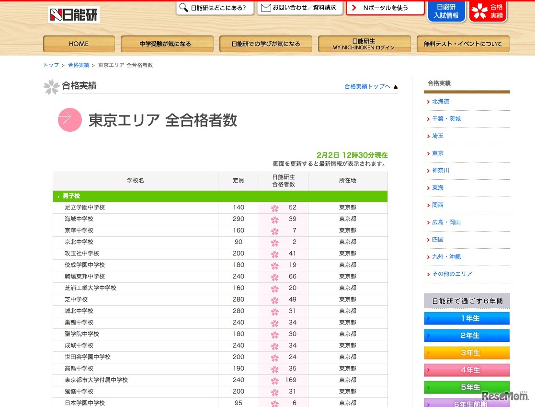
Task: Click the magnifying glass icon on 日能研はどこにある?
Action: click(183, 8)
